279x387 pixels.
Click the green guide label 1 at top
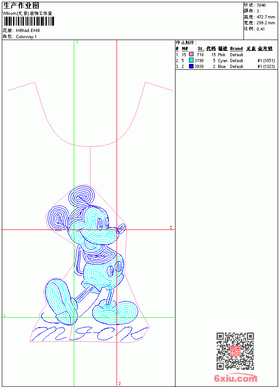[77, 42]
